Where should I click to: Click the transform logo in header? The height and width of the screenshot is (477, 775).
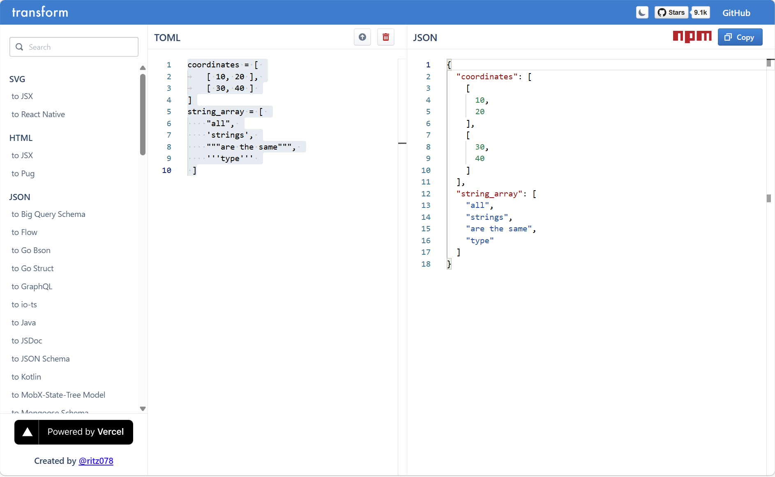pyautogui.click(x=40, y=12)
